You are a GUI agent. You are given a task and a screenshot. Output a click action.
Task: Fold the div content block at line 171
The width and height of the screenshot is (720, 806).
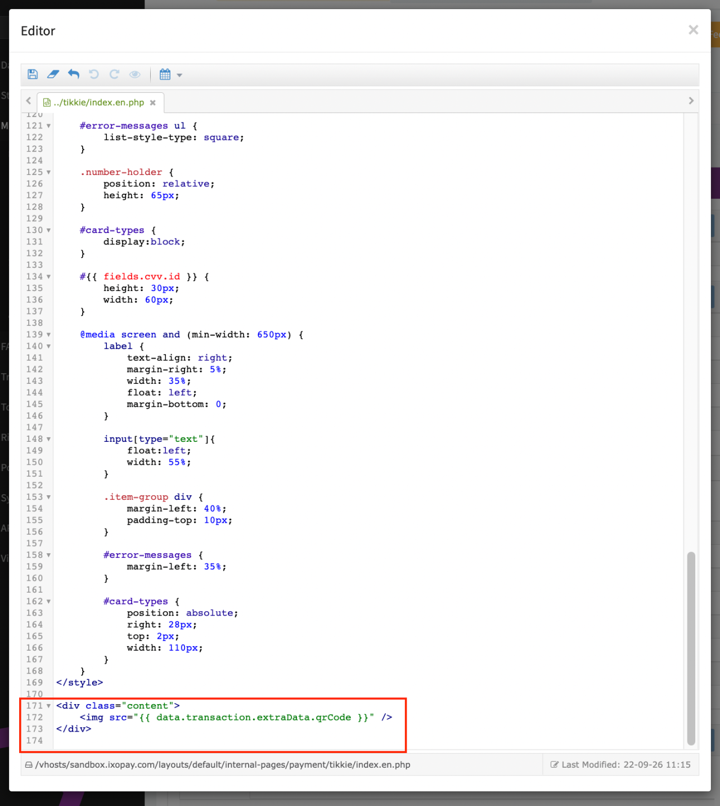(48, 706)
